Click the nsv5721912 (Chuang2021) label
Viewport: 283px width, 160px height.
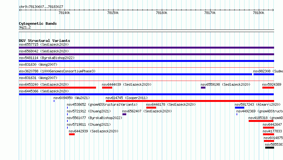click(x=89, y=111)
